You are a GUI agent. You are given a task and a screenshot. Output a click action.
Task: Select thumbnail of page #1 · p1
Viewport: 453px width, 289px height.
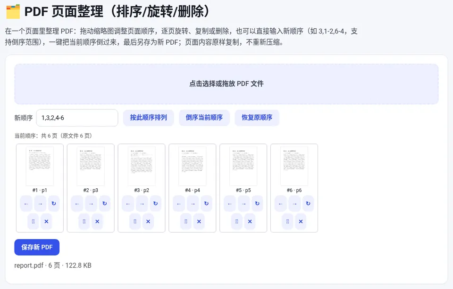tap(40, 166)
